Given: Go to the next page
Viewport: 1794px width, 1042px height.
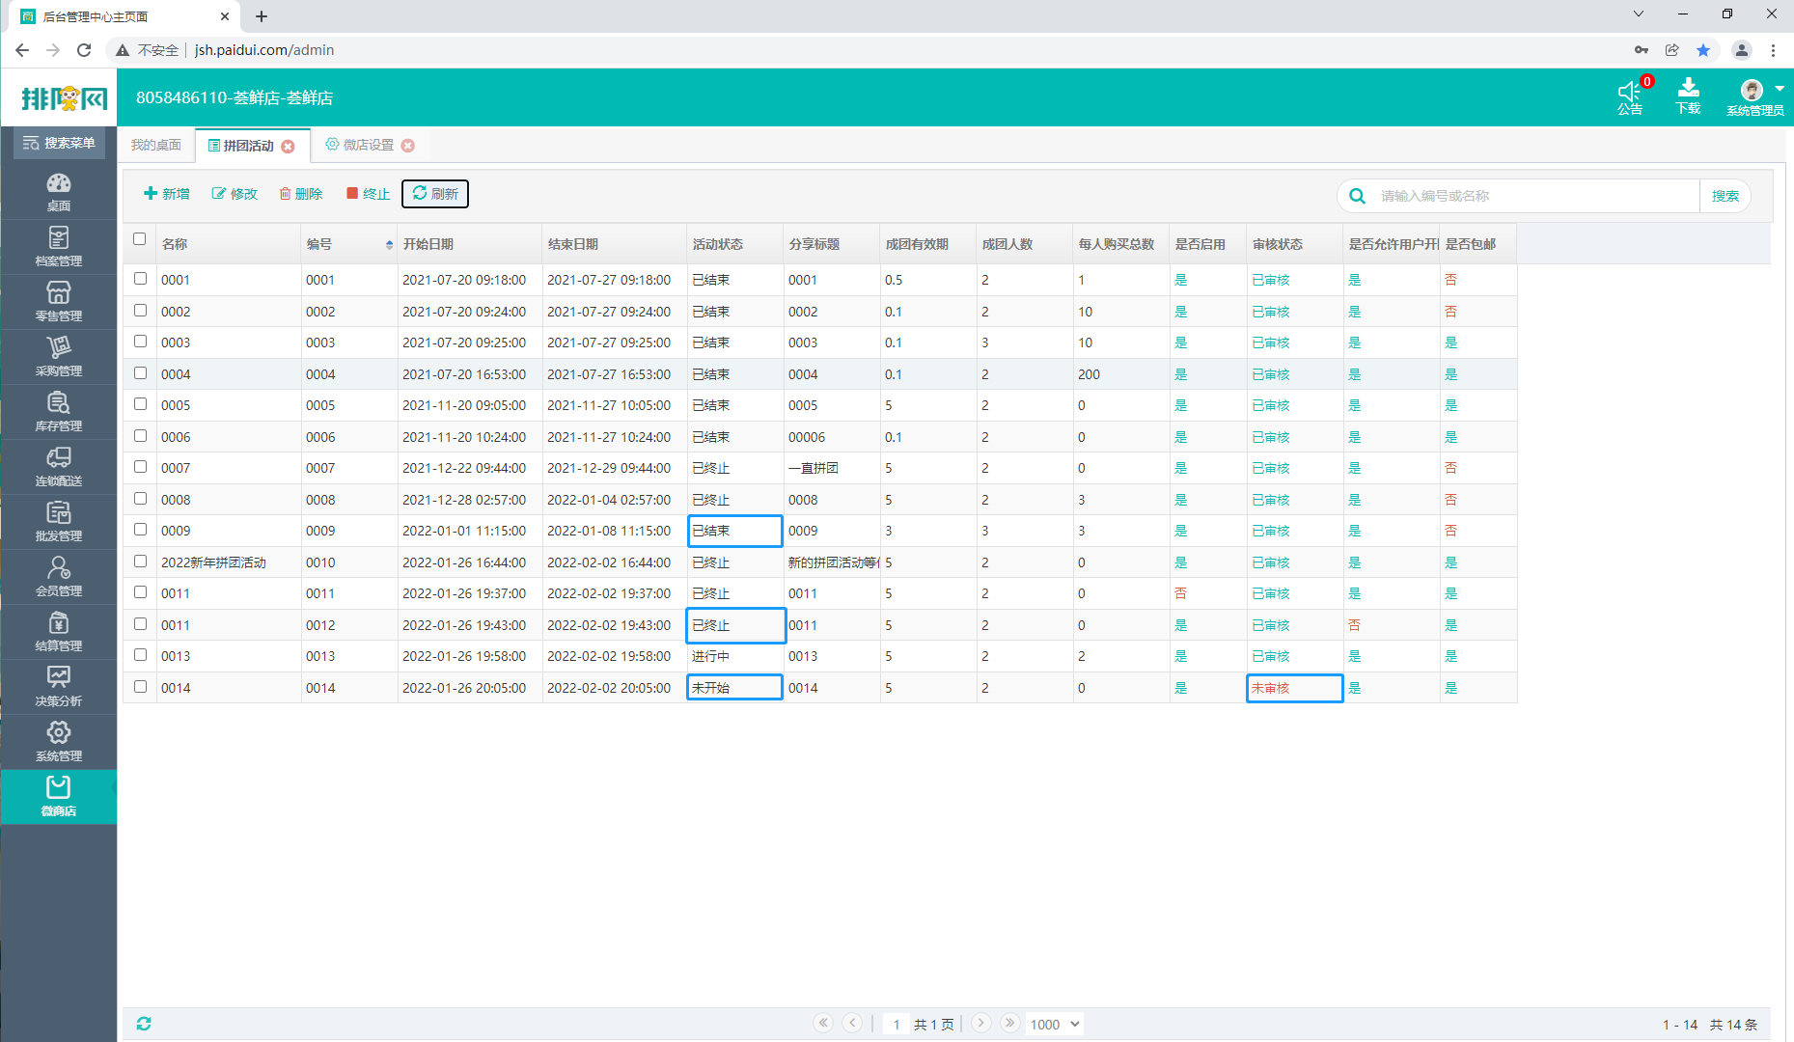Looking at the screenshot, I should [x=981, y=1023].
